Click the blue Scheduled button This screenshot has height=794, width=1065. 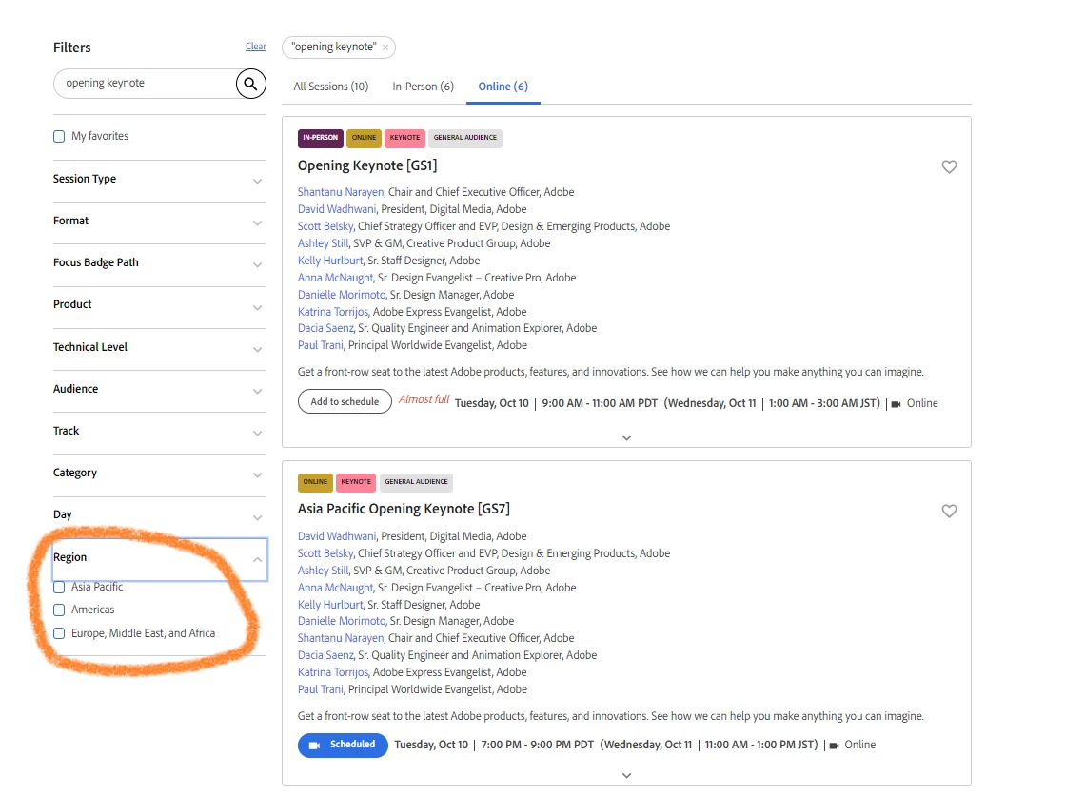point(343,745)
